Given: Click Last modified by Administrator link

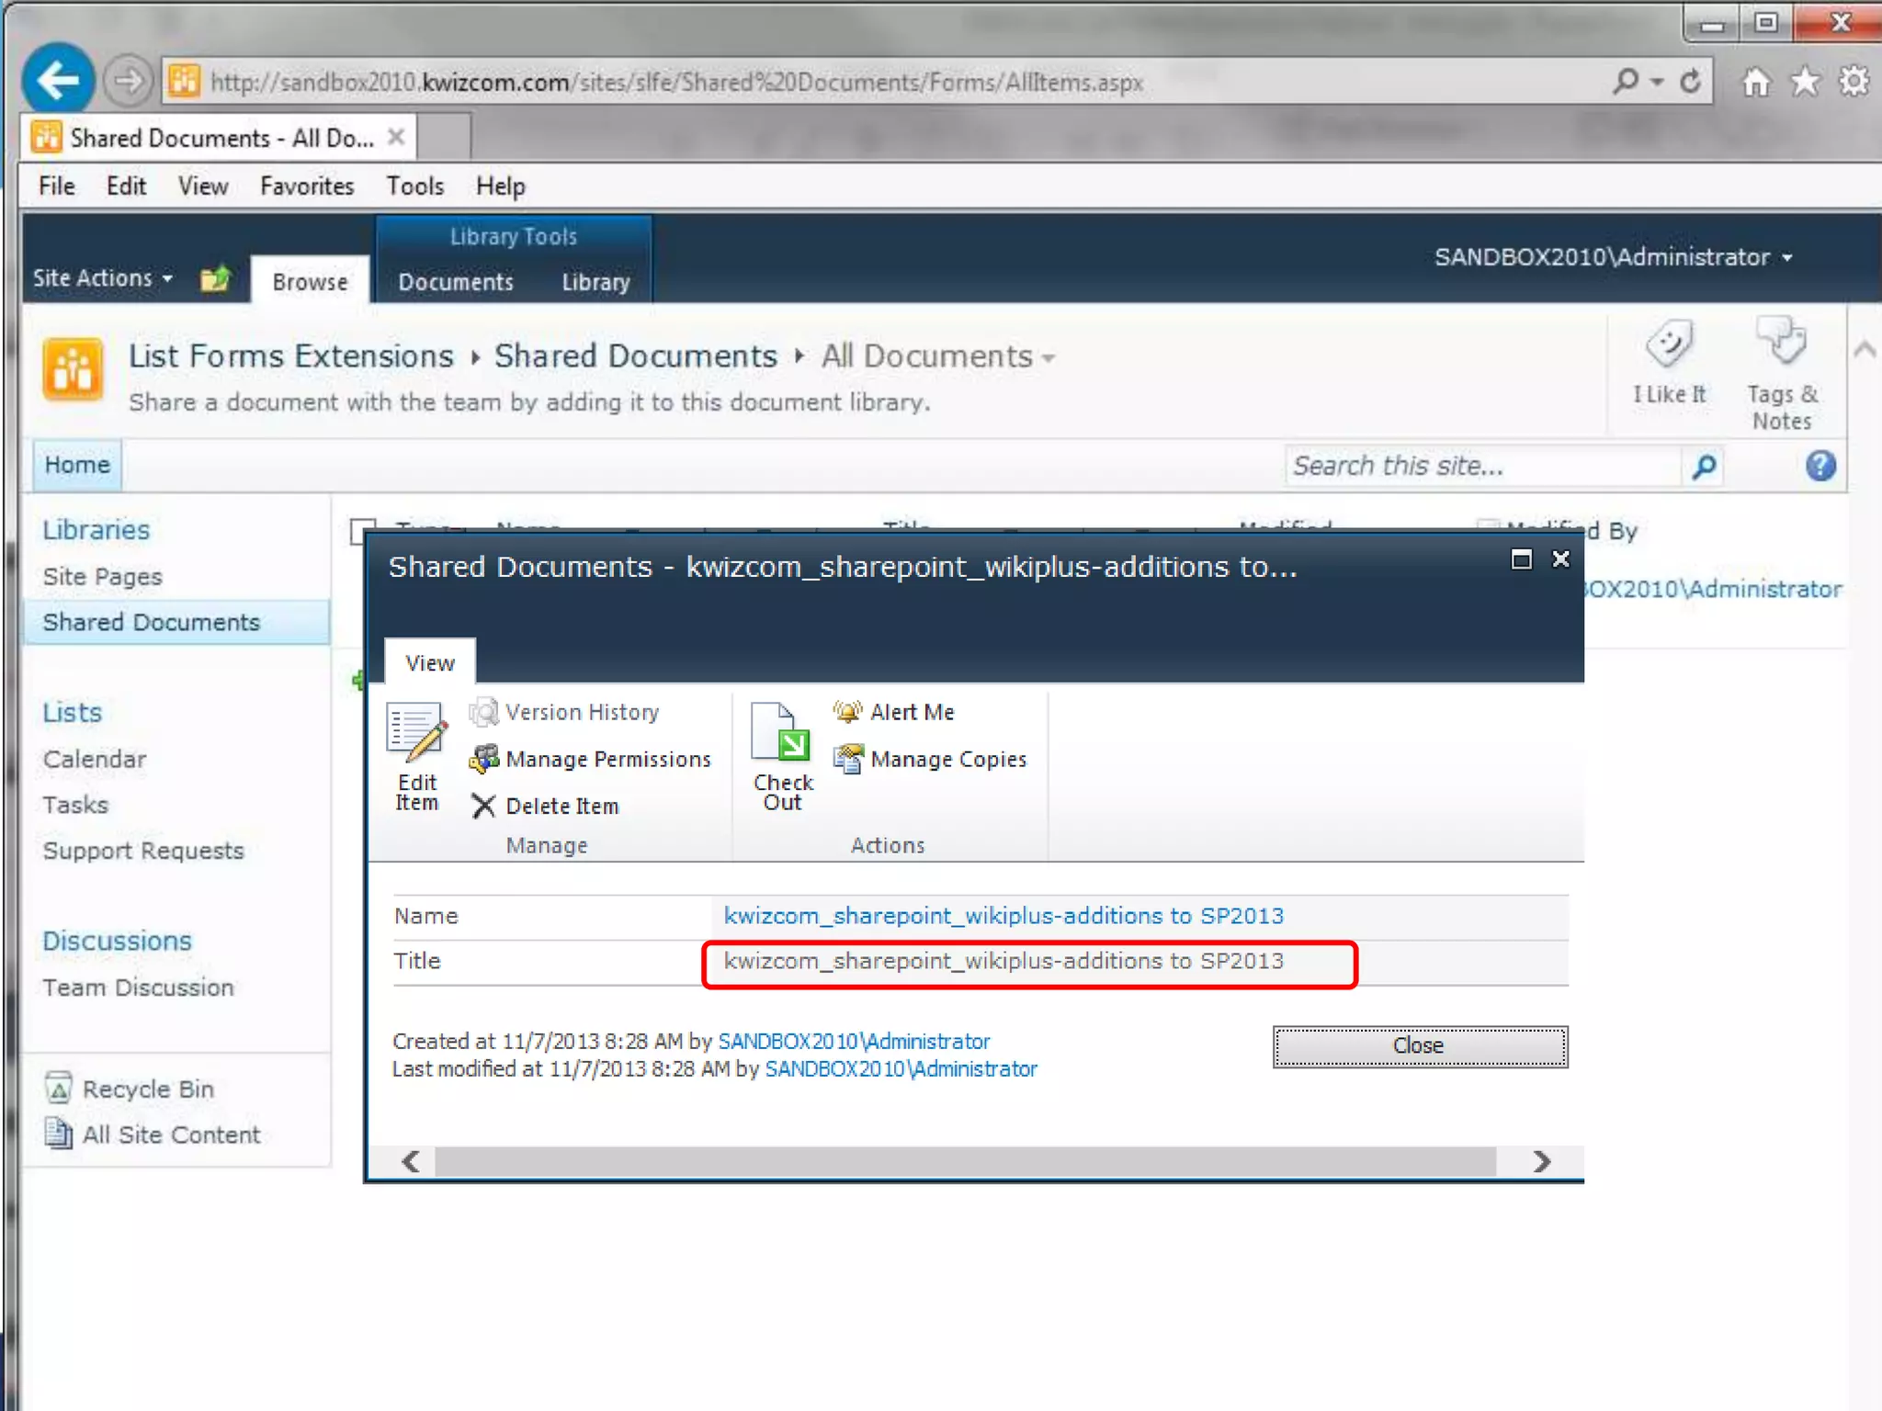Looking at the screenshot, I should pos(901,1068).
